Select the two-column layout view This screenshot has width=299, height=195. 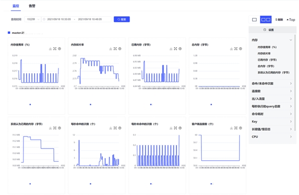266,19
